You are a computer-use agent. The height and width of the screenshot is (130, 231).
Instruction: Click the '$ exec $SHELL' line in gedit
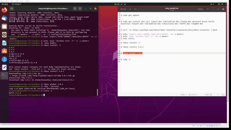click(128, 39)
